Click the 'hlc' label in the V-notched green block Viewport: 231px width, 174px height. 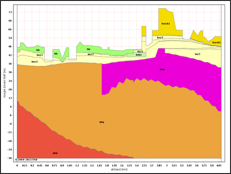point(56,54)
